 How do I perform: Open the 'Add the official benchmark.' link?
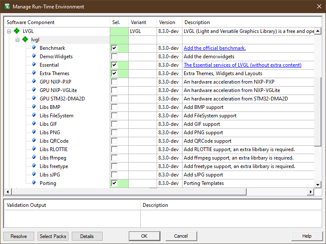pyautogui.click(x=215, y=48)
